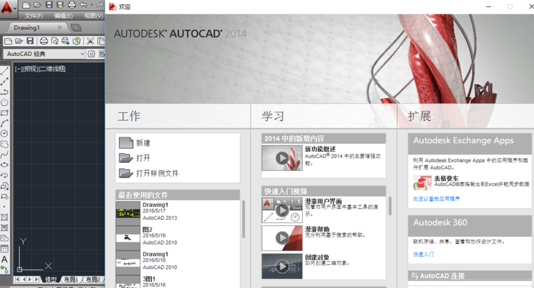Click New in the quick access toolbar
The height and width of the screenshot is (288, 534).
point(26,5)
